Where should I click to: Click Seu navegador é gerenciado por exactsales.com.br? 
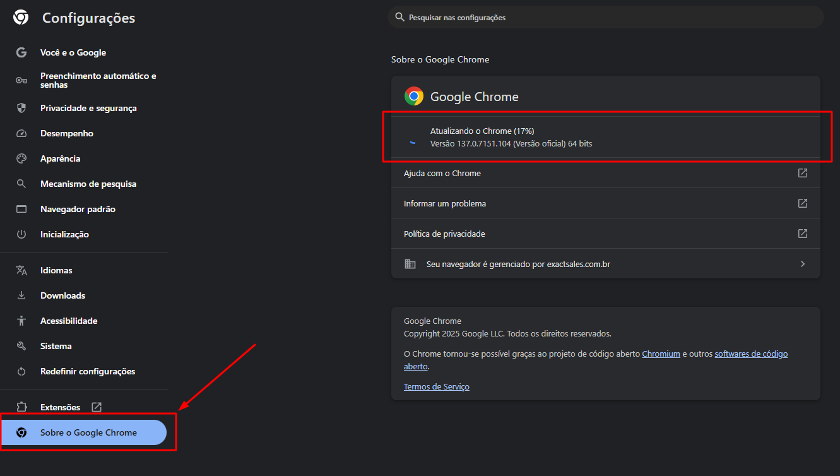[606, 264]
